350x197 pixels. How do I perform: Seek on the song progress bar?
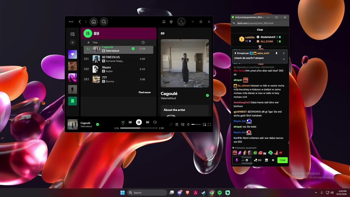(x=139, y=128)
